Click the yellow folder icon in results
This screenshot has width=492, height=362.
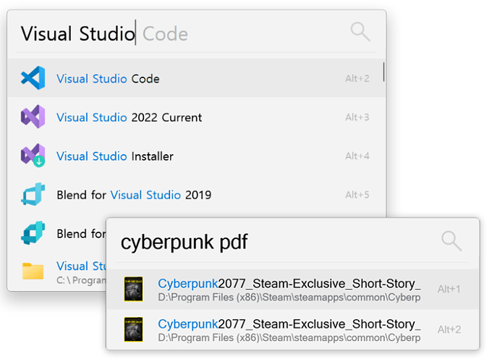pyautogui.click(x=33, y=271)
